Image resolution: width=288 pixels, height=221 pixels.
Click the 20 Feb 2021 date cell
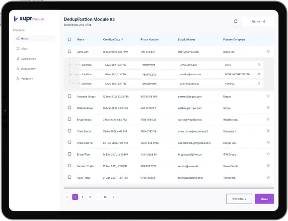pyautogui.click(x=115, y=143)
